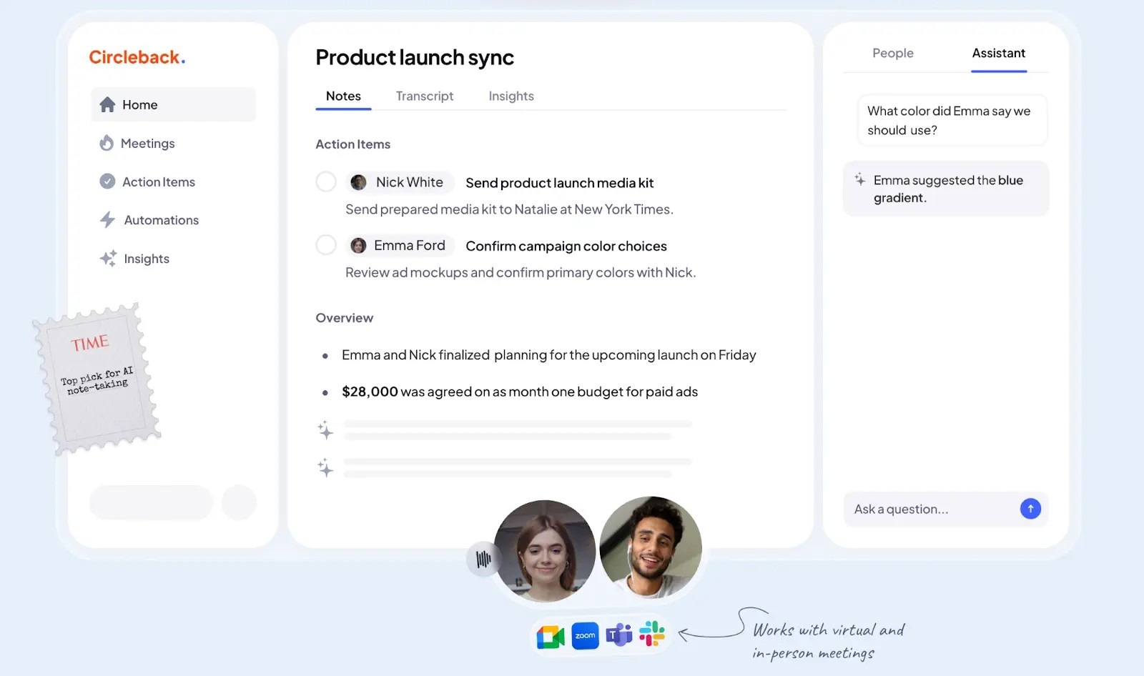This screenshot has width=1144, height=676.
Task: Click the Zoom app icon
Action: 585,635
